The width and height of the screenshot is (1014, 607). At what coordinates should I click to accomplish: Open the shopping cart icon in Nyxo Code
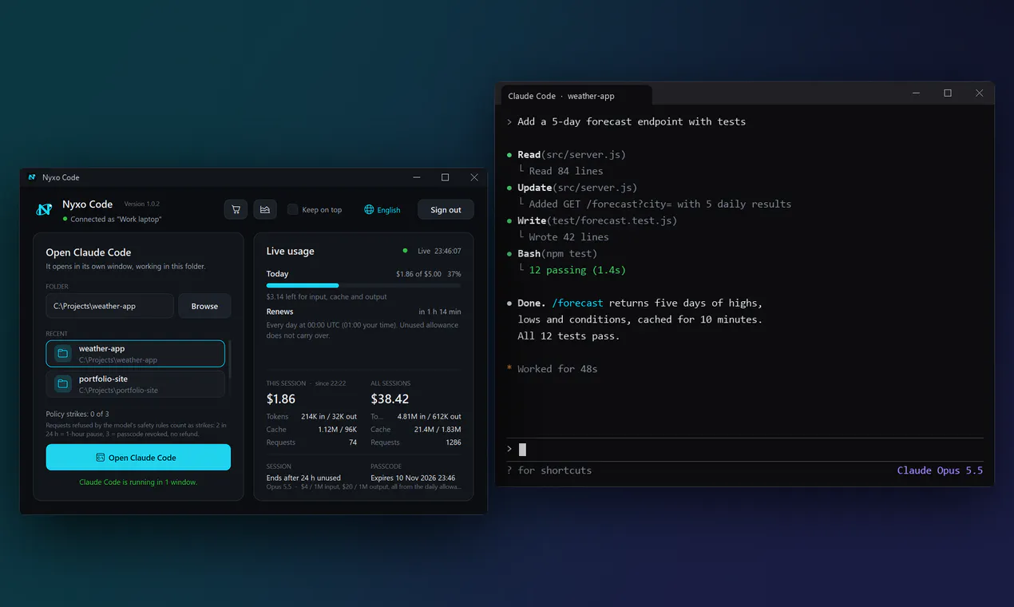pyautogui.click(x=236, y=209)
